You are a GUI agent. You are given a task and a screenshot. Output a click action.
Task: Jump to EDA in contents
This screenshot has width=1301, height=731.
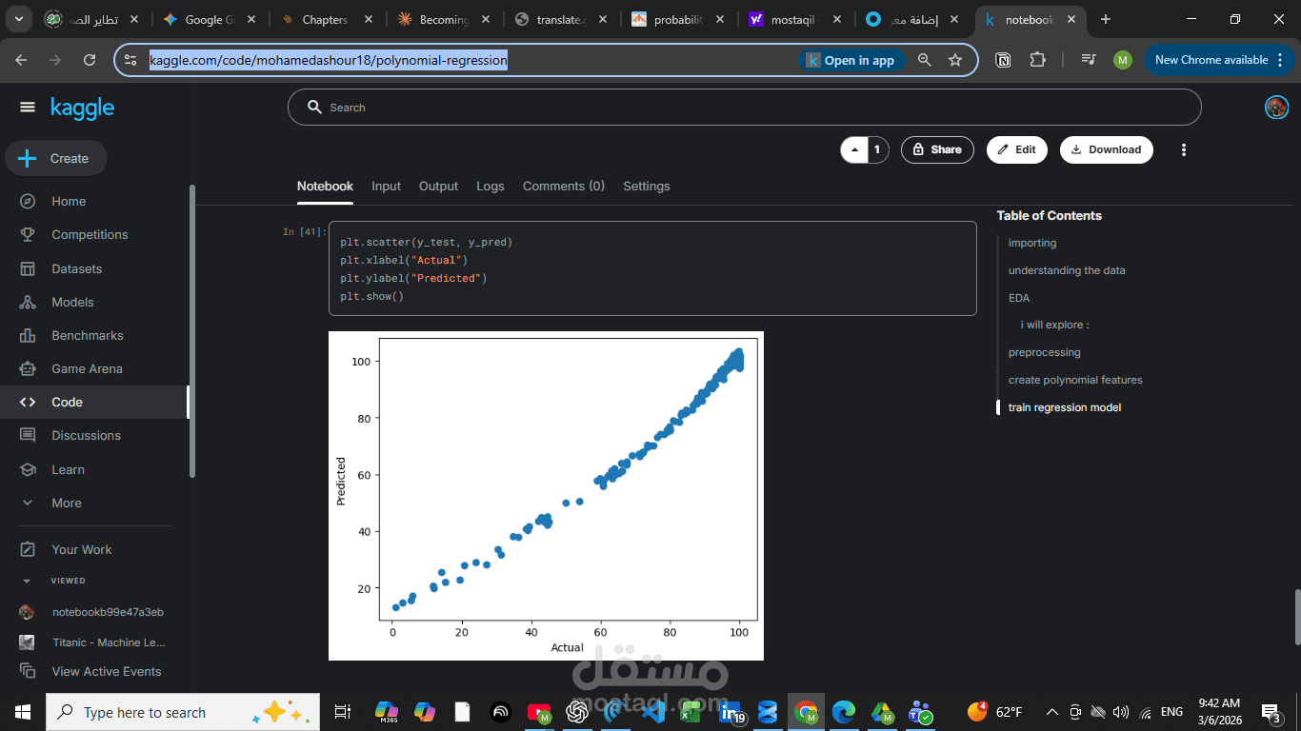(x=1019, y=298)
